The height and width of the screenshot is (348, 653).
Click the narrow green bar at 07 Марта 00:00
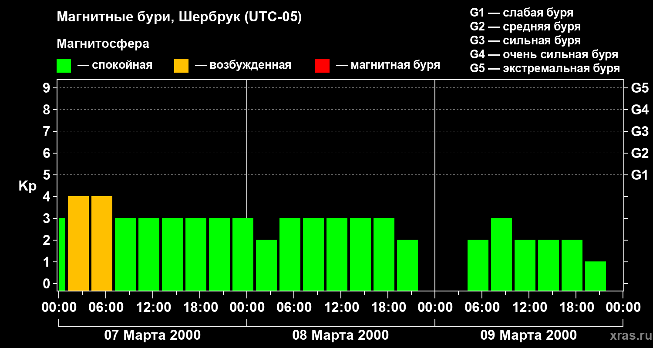tap(62, 254)
